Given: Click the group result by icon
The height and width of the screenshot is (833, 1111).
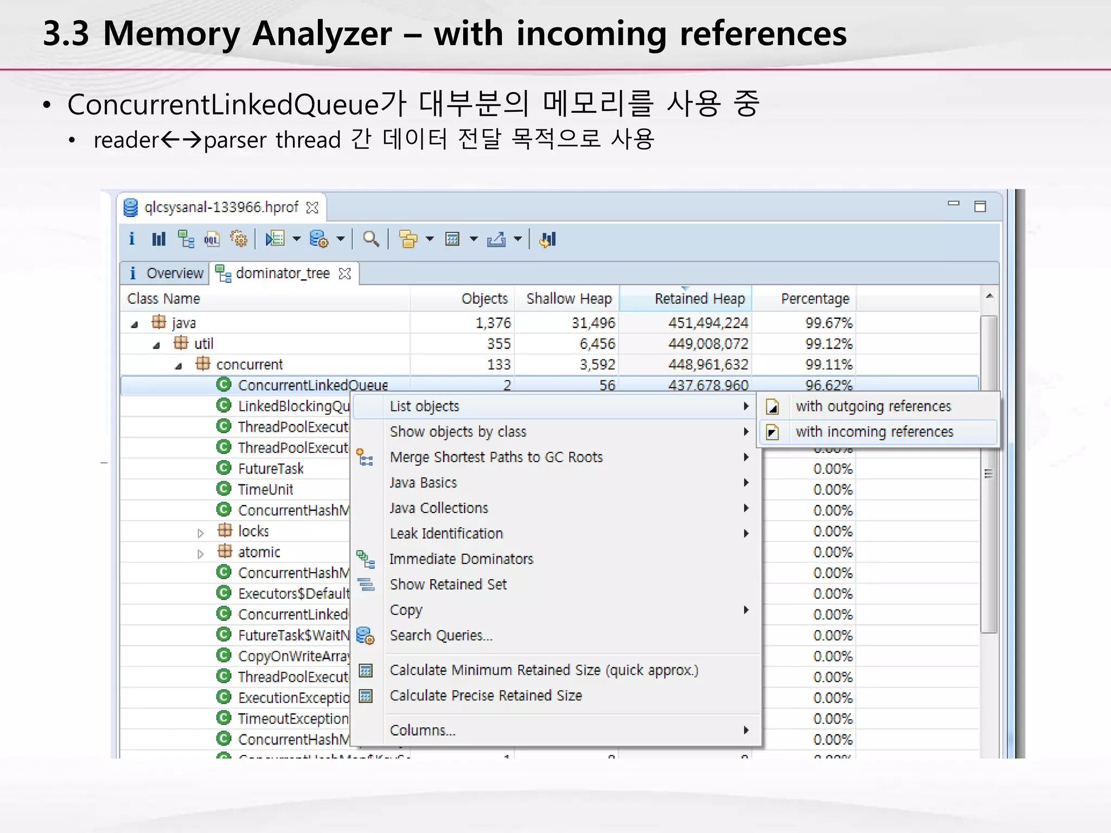Looking at the screenshot, I should (x=408, y=239).
